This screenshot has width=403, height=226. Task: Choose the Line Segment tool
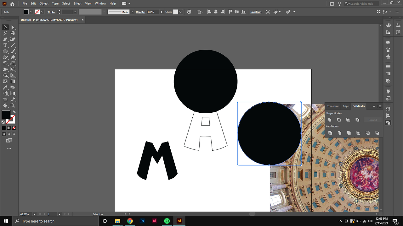[x=13, y=46]
